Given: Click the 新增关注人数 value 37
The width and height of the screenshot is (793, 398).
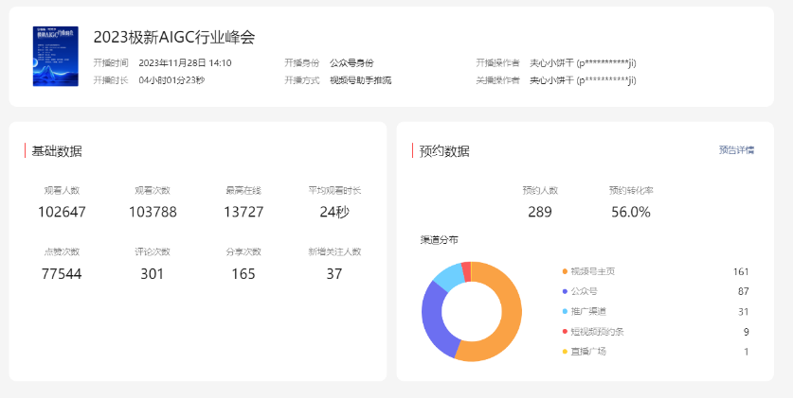Looking at the screenshot, I should coord(334,274).
